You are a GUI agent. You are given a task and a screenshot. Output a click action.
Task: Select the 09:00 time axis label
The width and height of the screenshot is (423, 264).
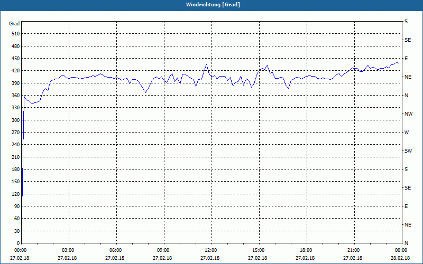click(x=163, y=250)
